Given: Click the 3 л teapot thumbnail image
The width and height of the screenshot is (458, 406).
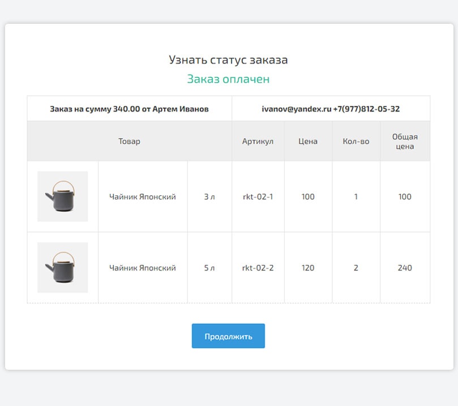Looking at the screenshot, I should coord(62,196).
